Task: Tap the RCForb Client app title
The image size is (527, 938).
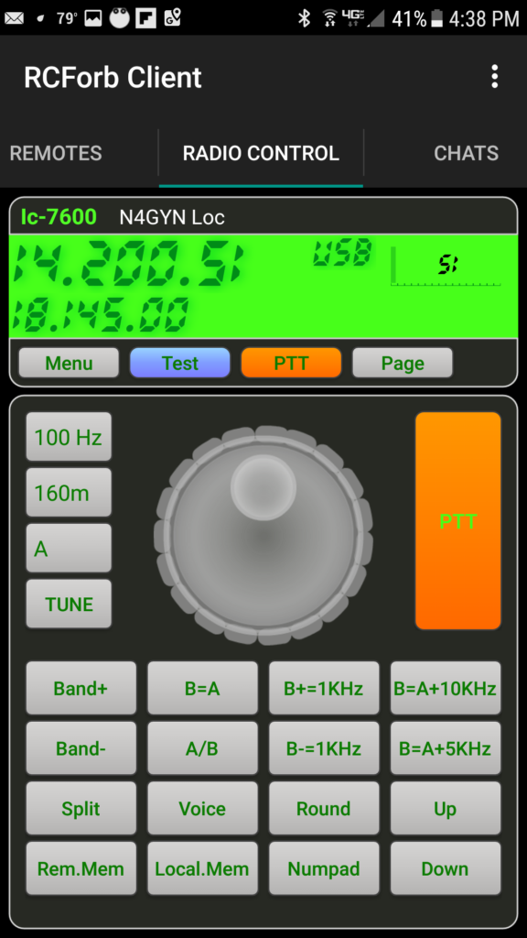Action: [x=113, y=78]
